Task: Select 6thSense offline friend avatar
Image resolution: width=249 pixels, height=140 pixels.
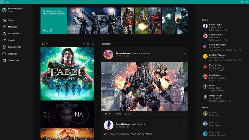Action: [x=205, y=114]
